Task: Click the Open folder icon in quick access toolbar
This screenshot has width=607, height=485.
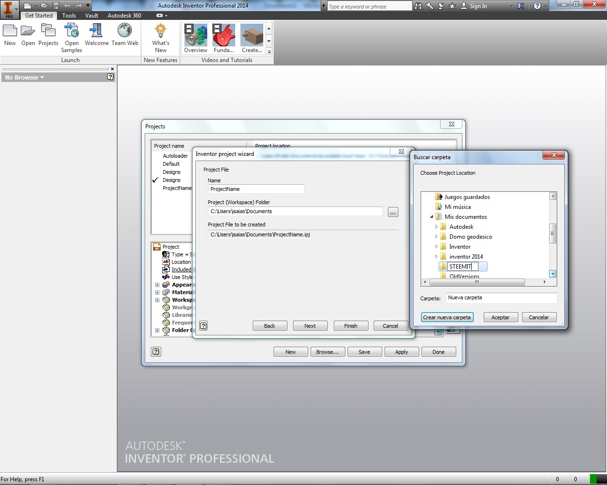Action: click(x=44, y=6)
